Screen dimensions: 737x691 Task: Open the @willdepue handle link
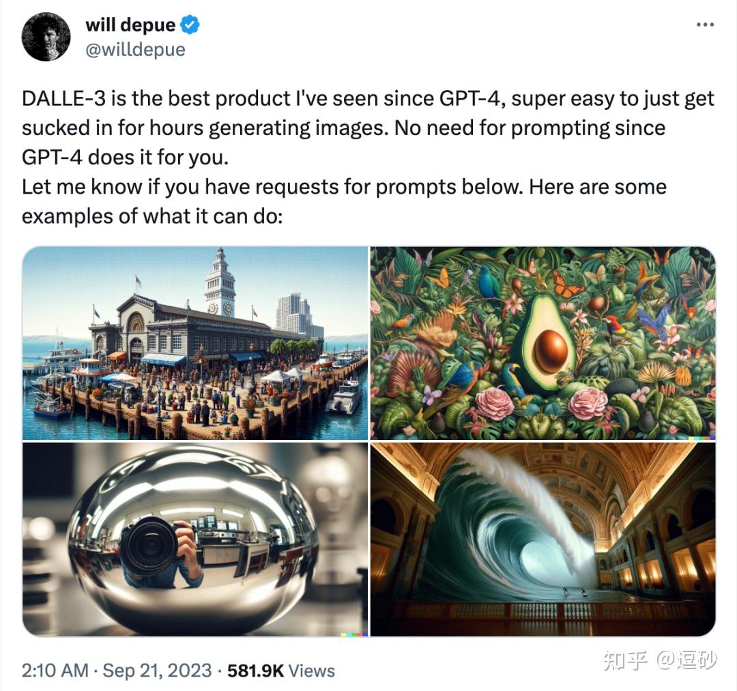point(135,49)
